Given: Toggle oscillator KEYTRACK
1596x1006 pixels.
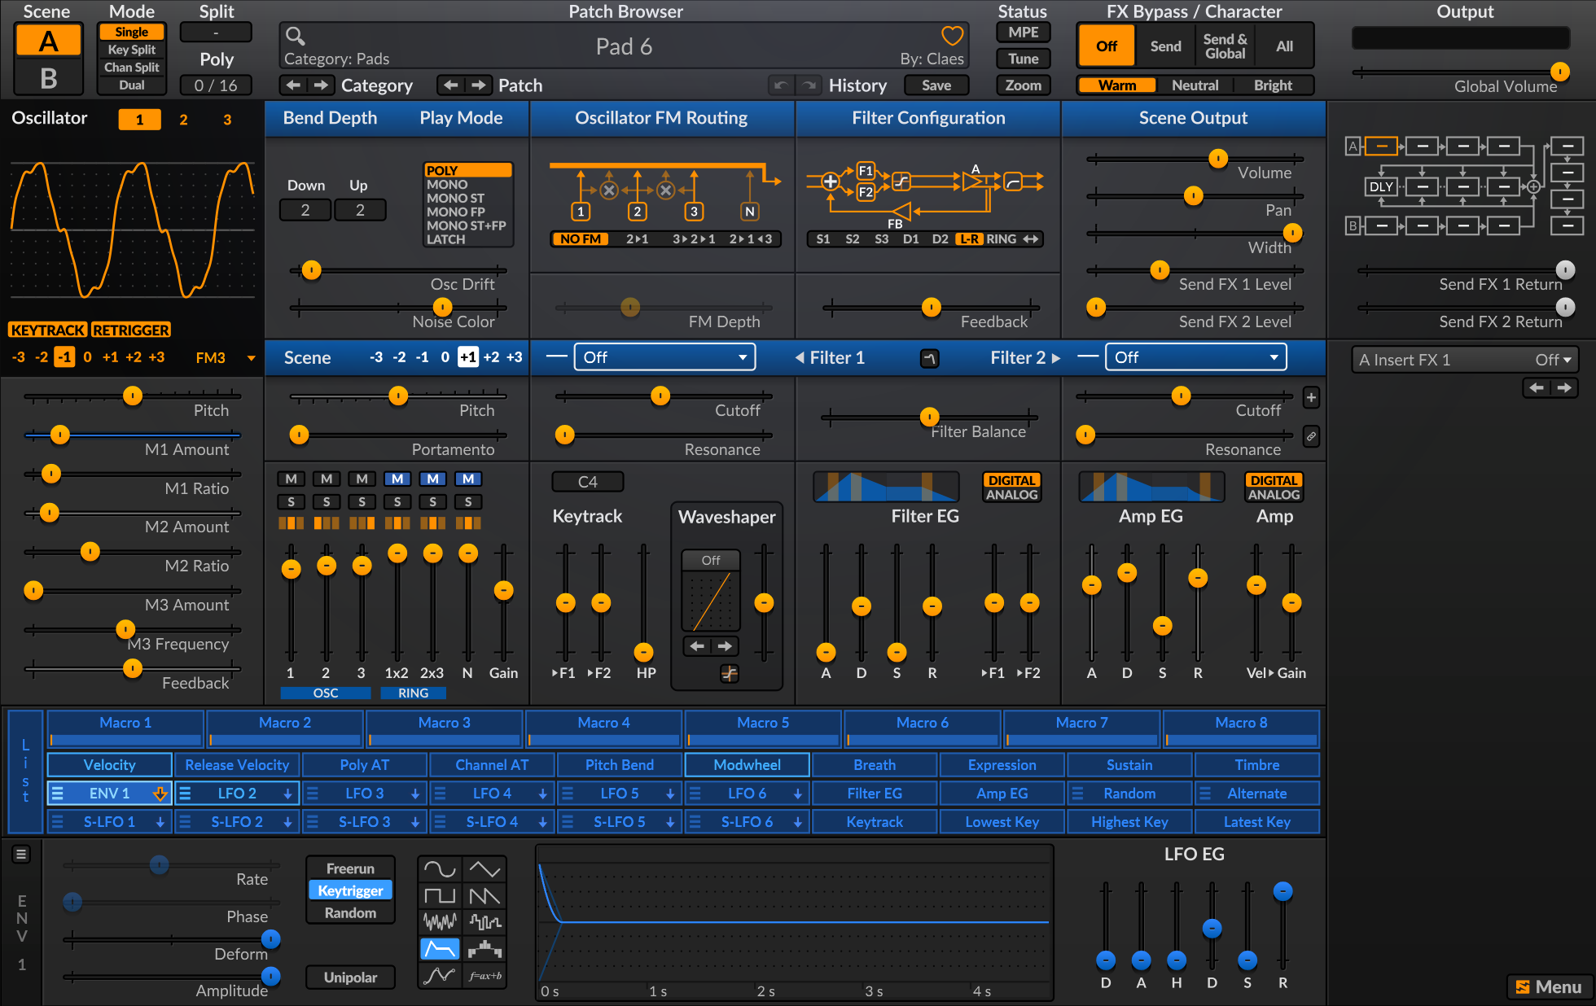Looking at the screenshot, I should coord(48,330).
